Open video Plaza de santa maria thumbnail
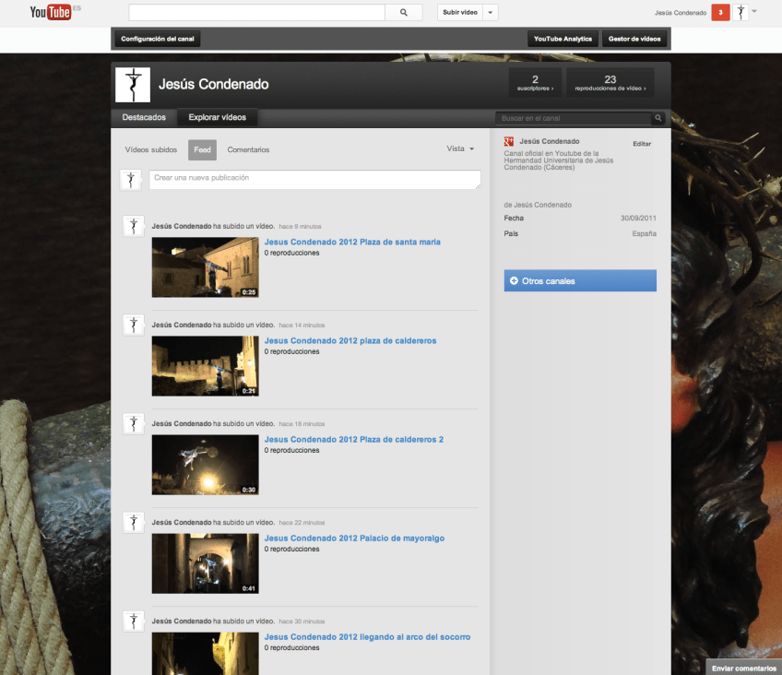This screenshot has height=675, width=782. [205, 267]
